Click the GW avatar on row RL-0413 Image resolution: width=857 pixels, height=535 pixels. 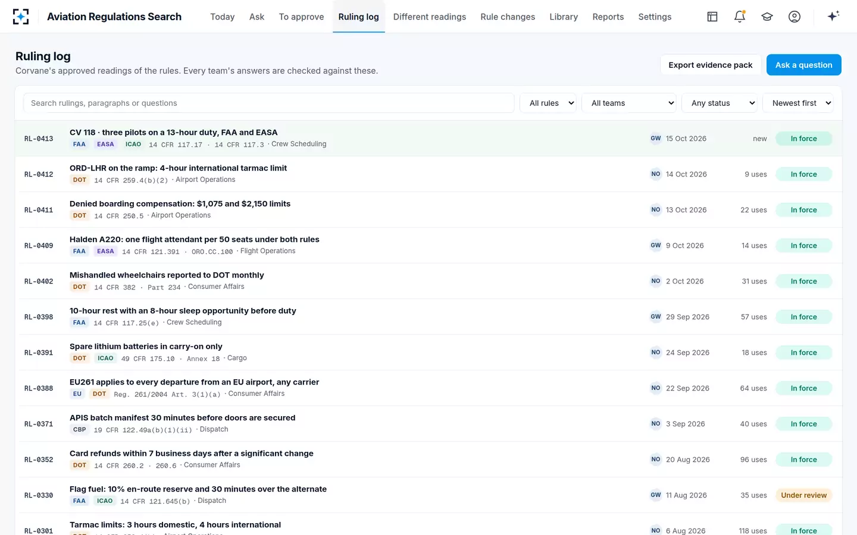tap(656, 139)
